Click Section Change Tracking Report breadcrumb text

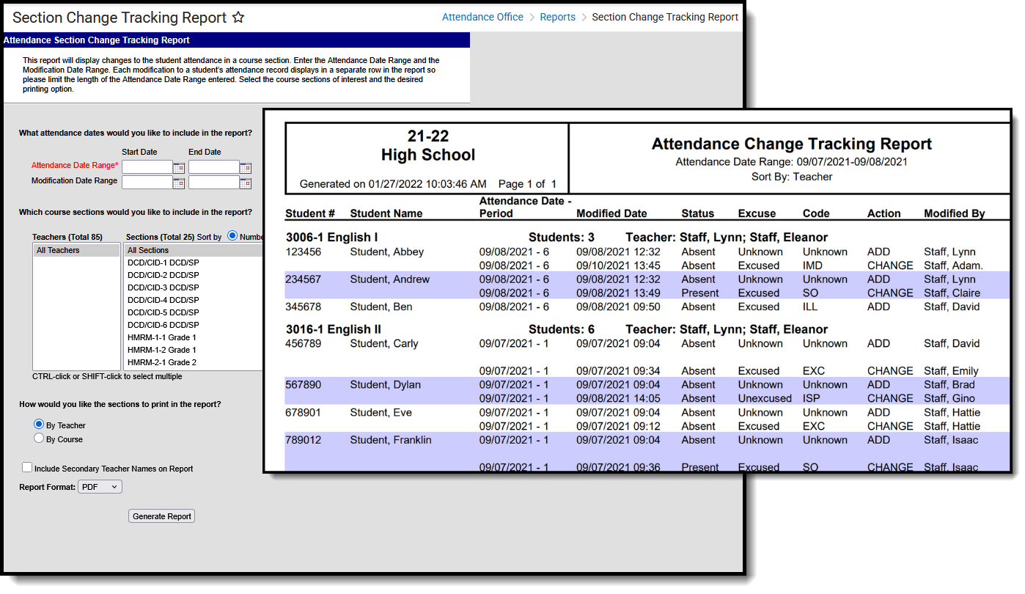(665, 17)
